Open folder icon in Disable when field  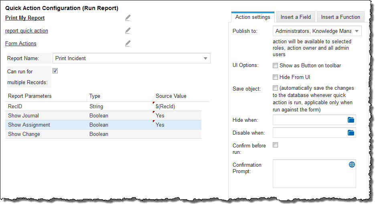[351, 133]
